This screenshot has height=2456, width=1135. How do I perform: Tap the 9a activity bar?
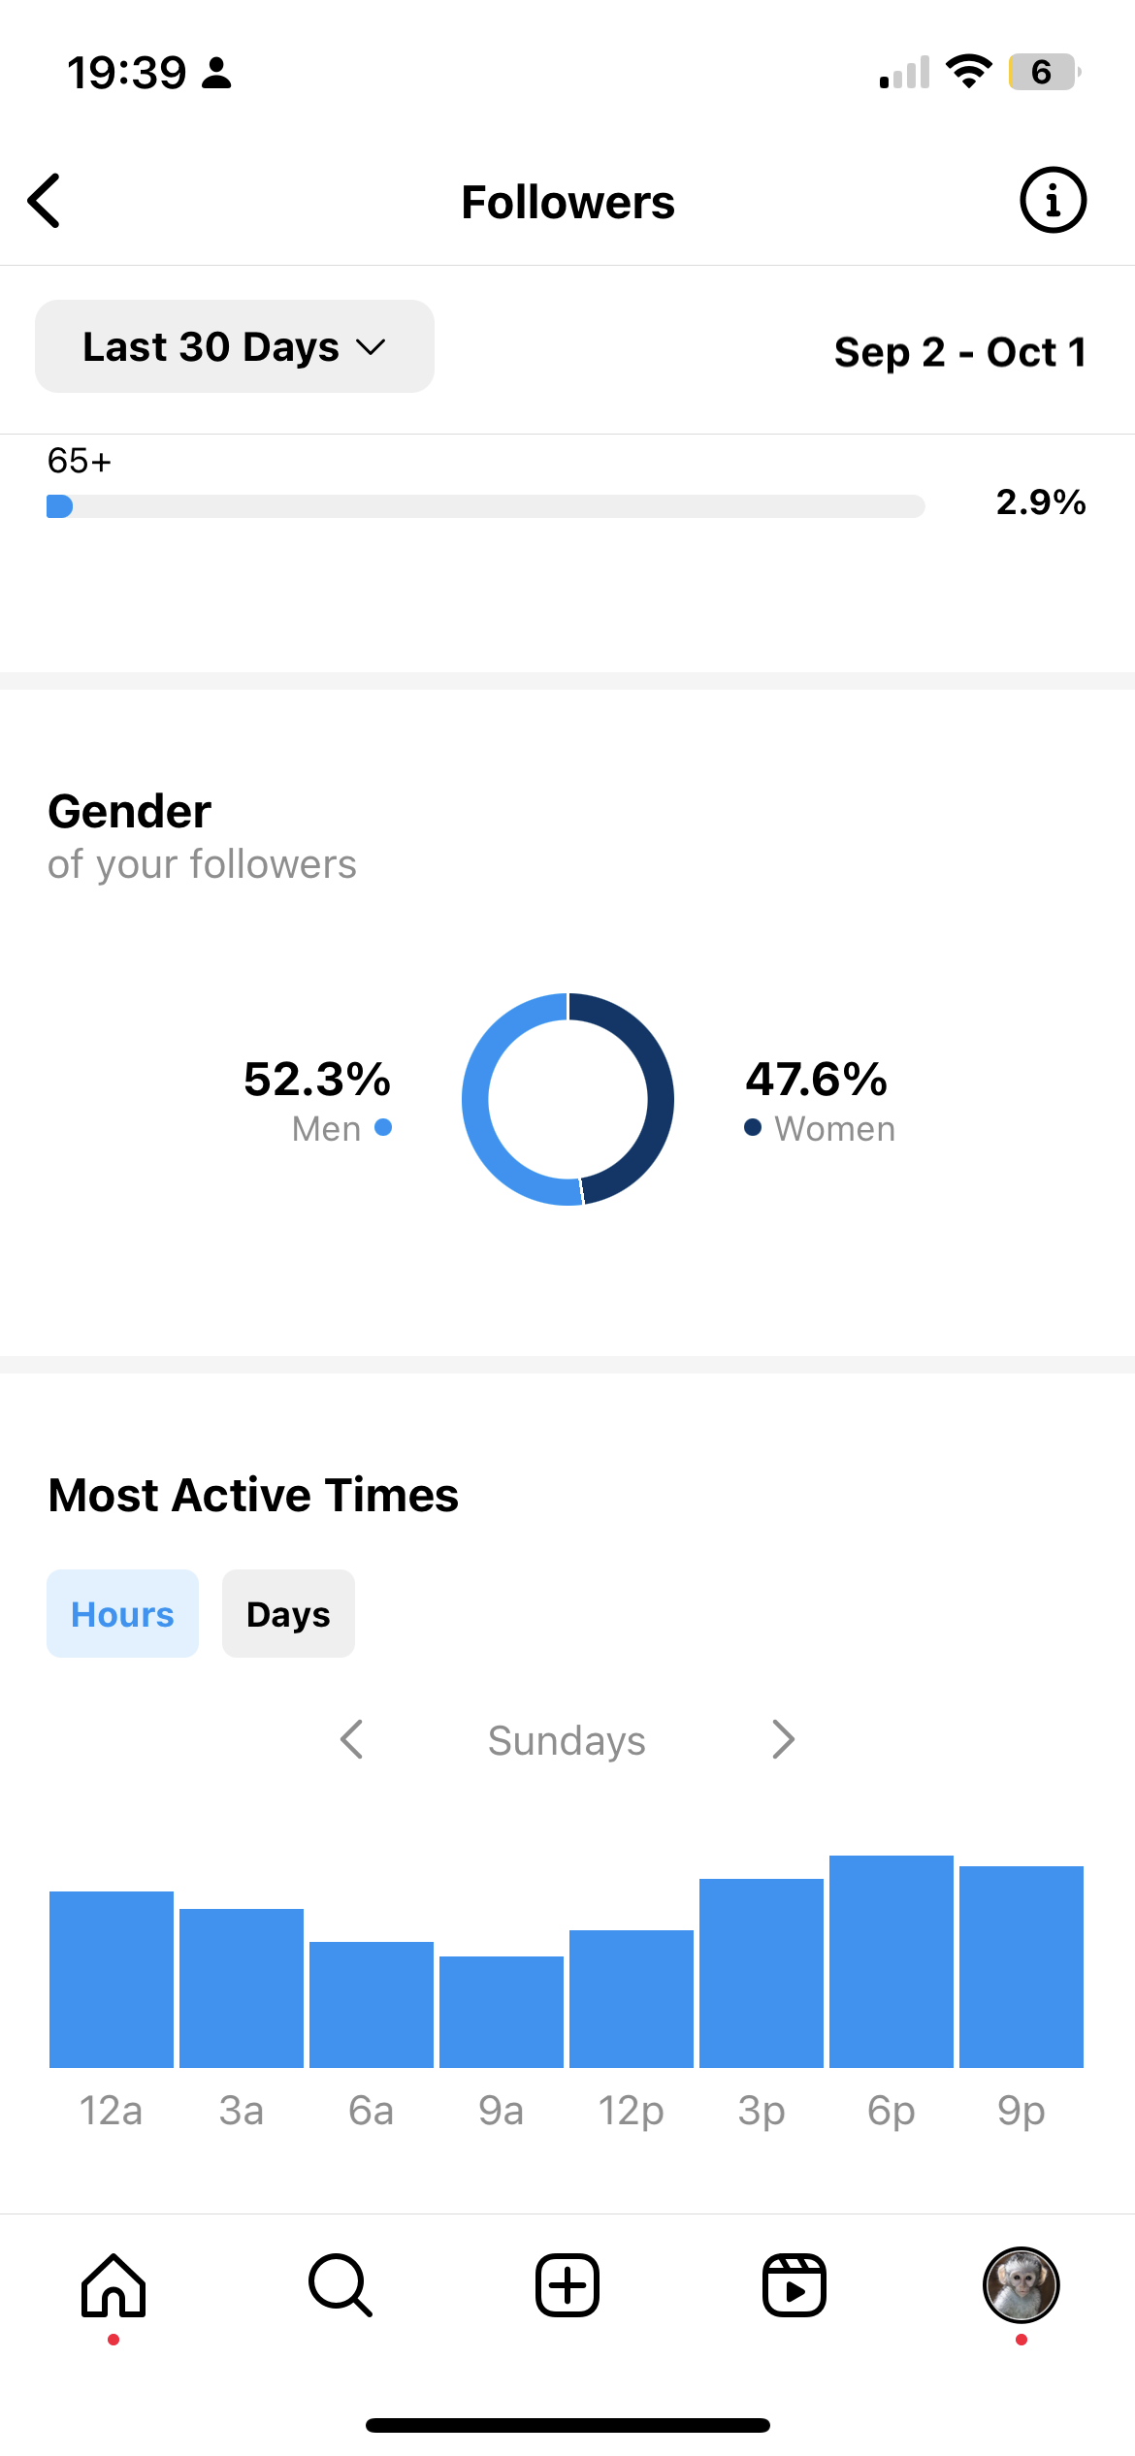pos(502,2012)
